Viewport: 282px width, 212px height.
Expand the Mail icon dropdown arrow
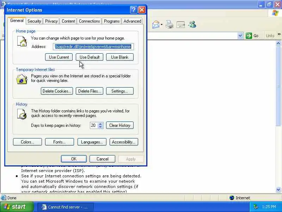(161, 24)
